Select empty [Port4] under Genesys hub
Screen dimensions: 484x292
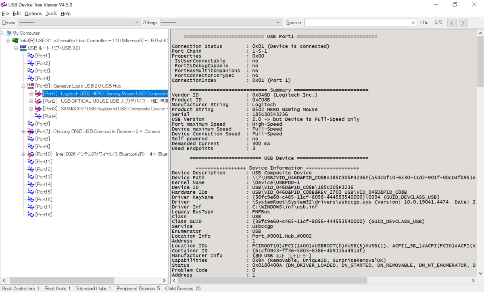pos(50,116)
